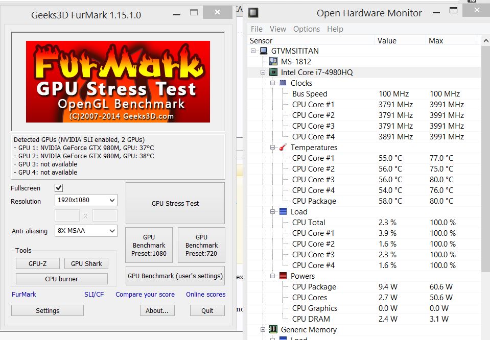Screen dimensions: 490x340
Task: Run GPU Benchmark with user's settings
Action: [175, 276]
